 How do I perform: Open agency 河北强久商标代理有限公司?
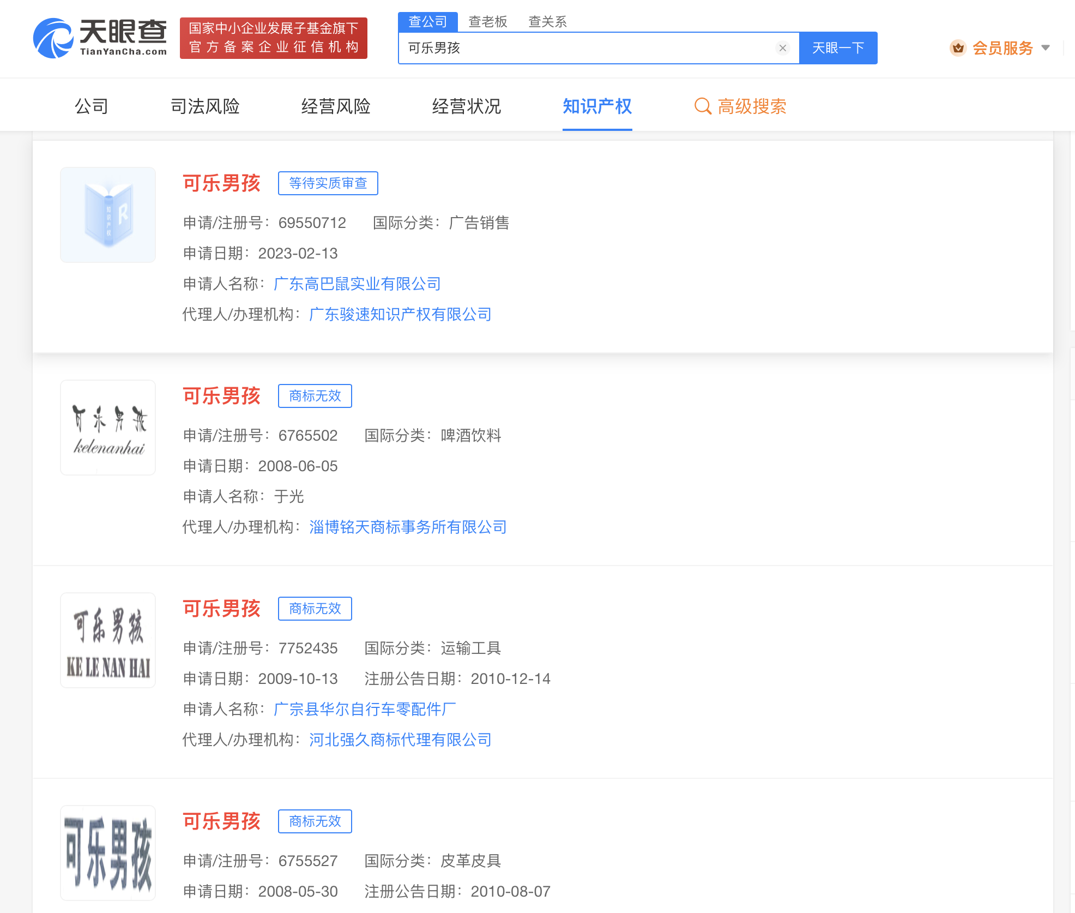click(401, 740)
